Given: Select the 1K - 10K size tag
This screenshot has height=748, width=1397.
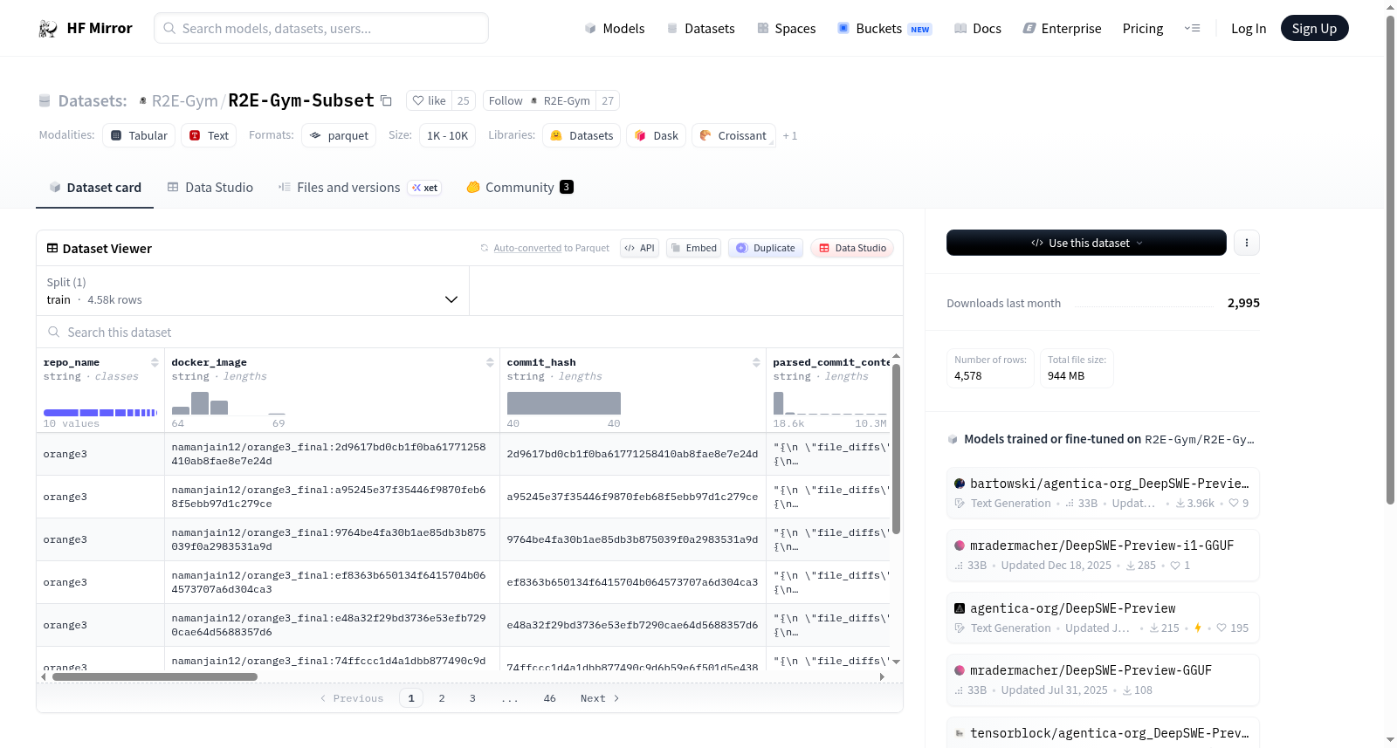Looking at the screenshot, I should [447, 135].
